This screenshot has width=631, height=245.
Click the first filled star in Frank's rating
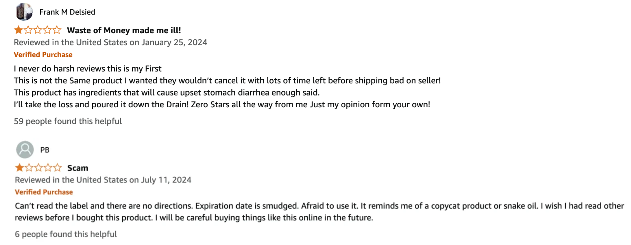coord(18,30)
